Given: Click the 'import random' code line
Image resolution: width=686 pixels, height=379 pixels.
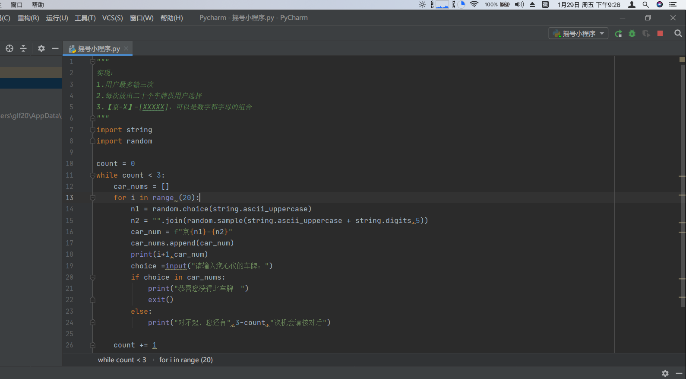Looking at the screenshot, I should [x=124, y=141].
